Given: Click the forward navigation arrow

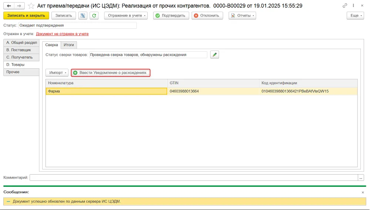Looking at the screenshot, I should click(19, 6).
